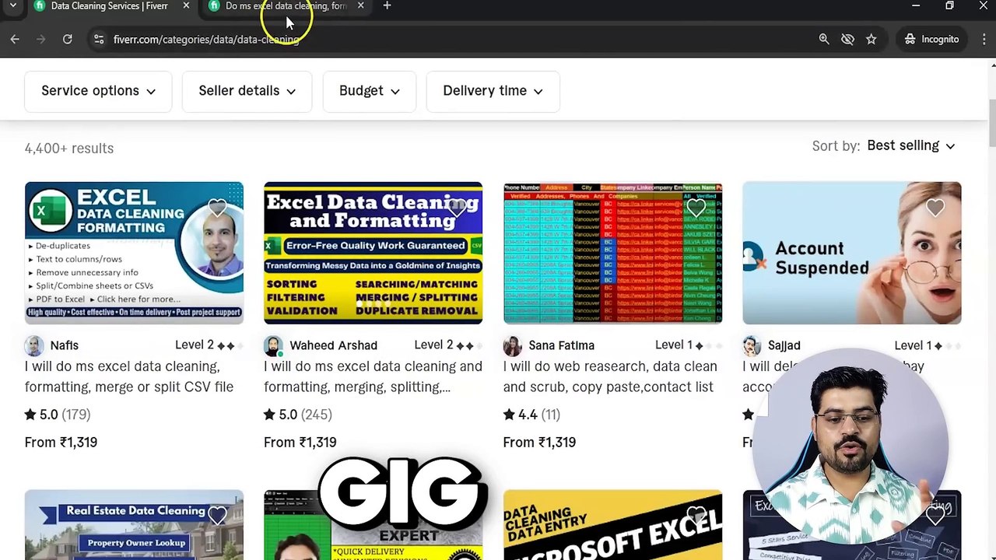
Task: Open gig 'web reasearch, data clean and scrub'
Action: point(610,376)
